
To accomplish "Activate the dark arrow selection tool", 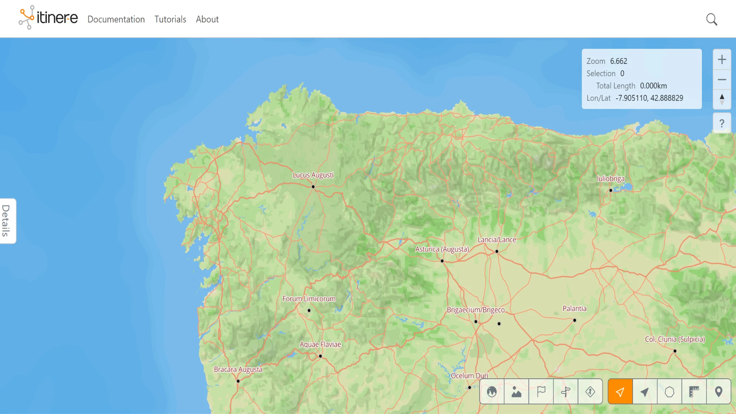I will tap(645, 391).
